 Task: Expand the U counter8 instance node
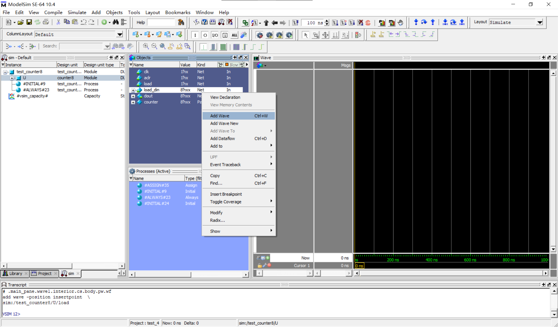(12, 78)
